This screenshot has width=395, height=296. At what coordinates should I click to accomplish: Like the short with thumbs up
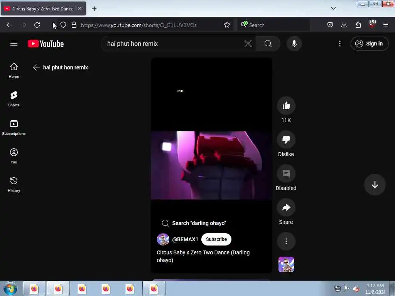click(x=286, y=106)
